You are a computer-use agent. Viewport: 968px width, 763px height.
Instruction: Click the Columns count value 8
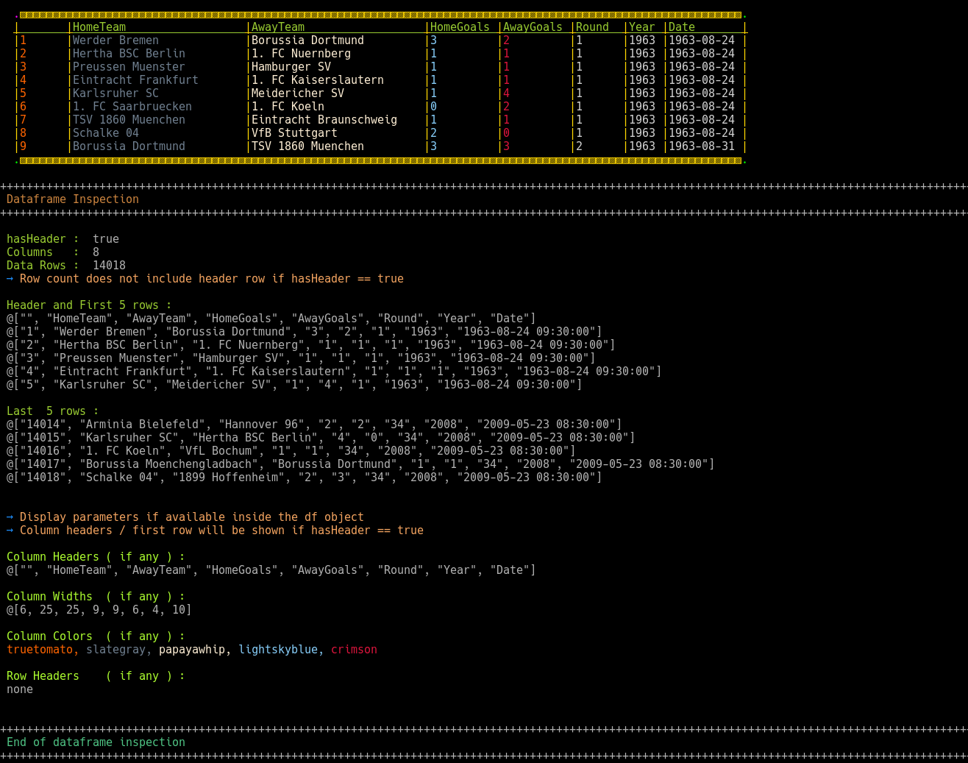pyautogui.click(x=96, y=252)
